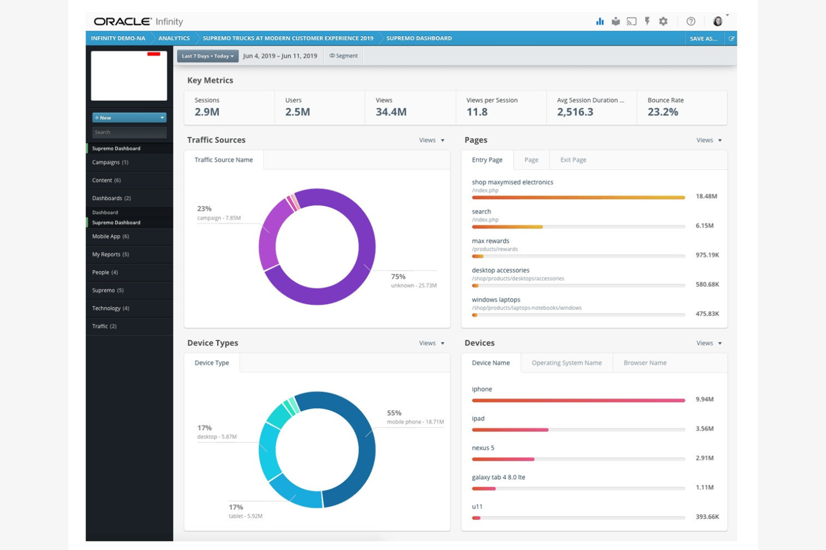Open the New dropdown button
The height and width of the screenshot is (550, 826).
pos(129,118)
